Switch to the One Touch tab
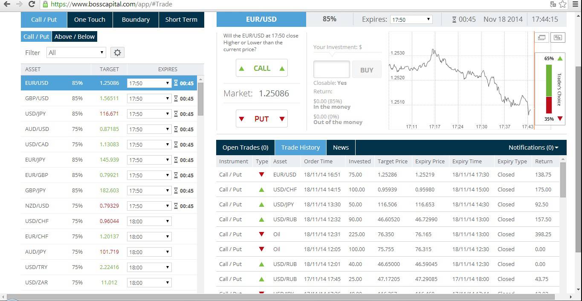The height and width of the screenshot is (301, 582). pos(90,20)
